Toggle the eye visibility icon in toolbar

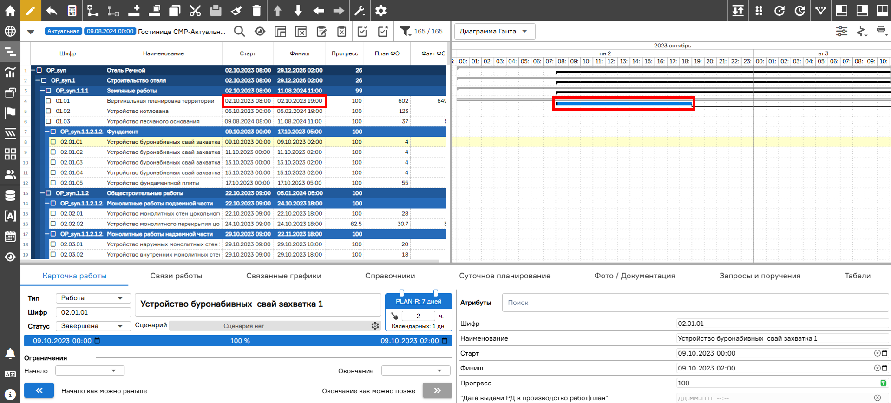coord(260,31)
